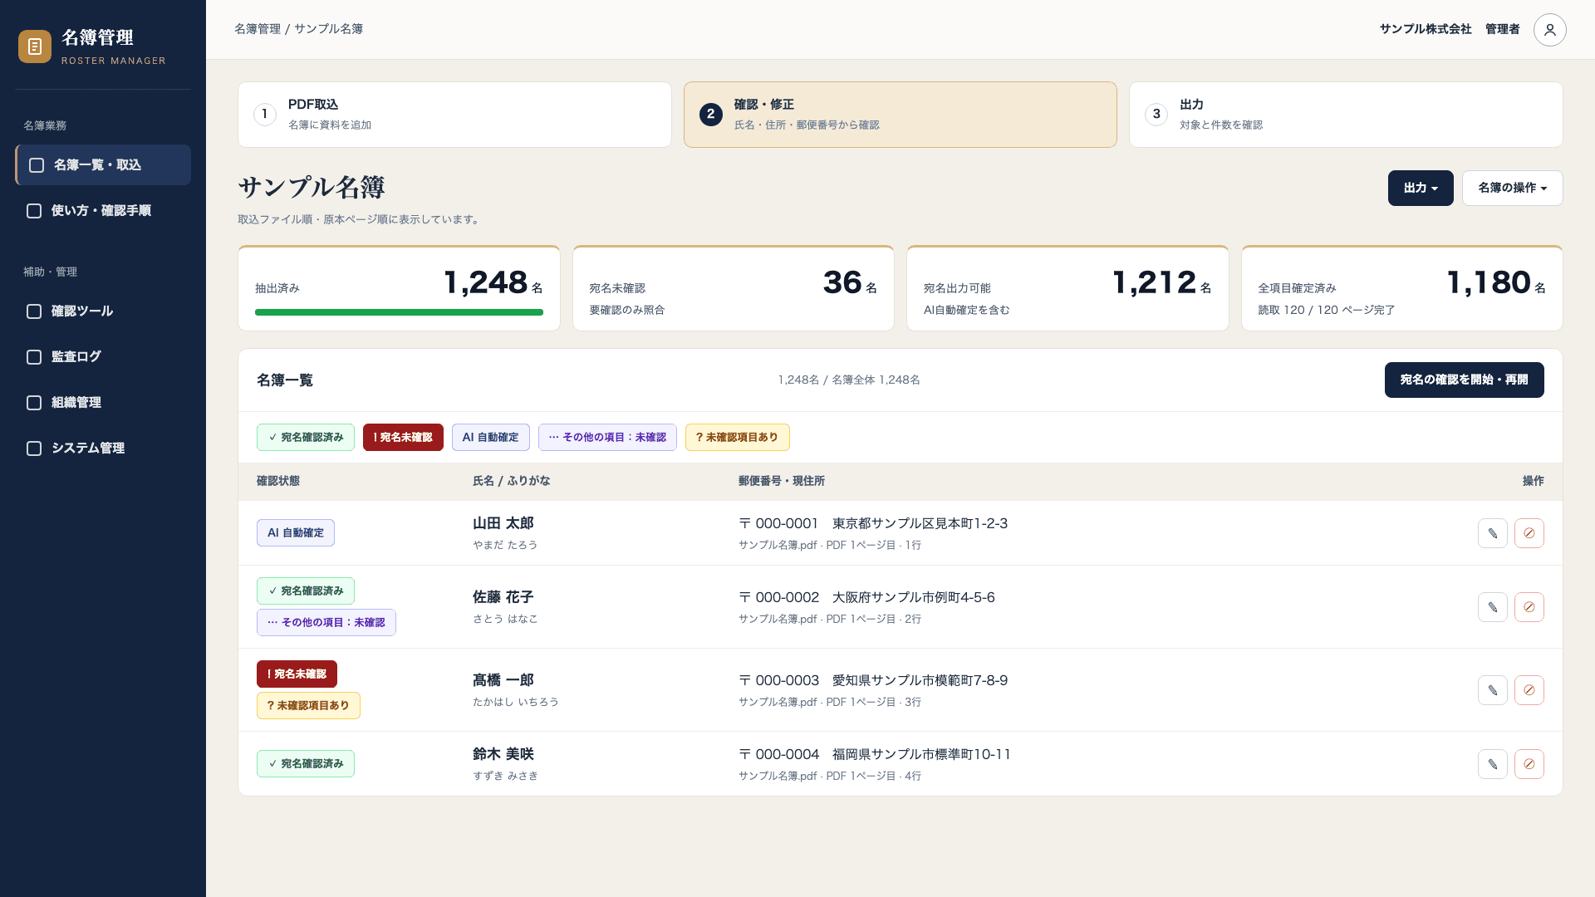The width and height of the screenshot is (1595, 897).
Task: Toggle the 宛名確認済み filter chip
Action: point(306,438)
